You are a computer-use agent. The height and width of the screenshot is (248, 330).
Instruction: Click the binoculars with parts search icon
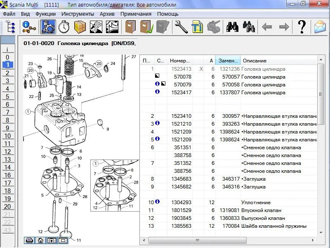tap(249, 27)
